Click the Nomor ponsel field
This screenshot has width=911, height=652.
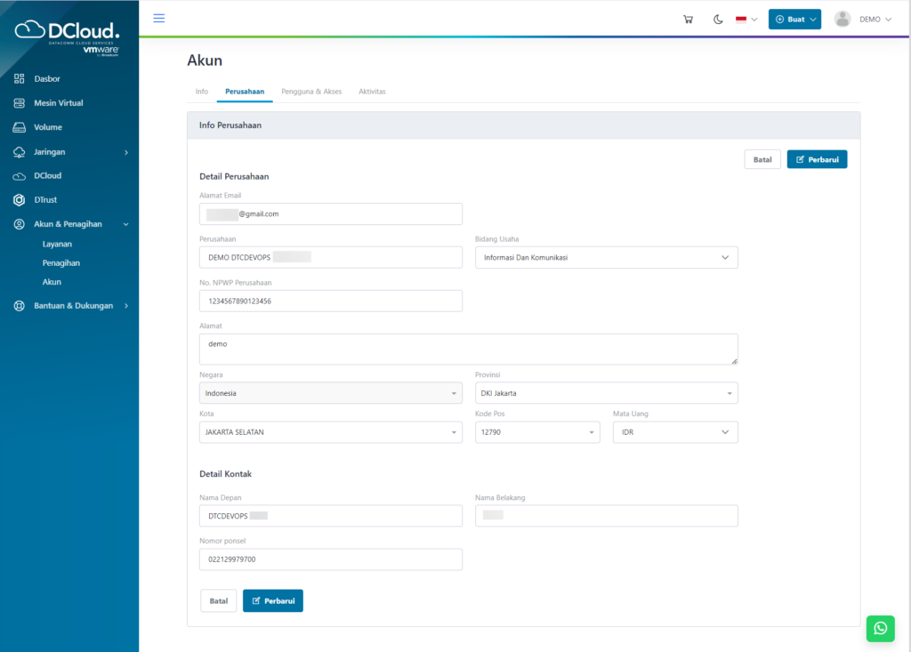(331, 559)
